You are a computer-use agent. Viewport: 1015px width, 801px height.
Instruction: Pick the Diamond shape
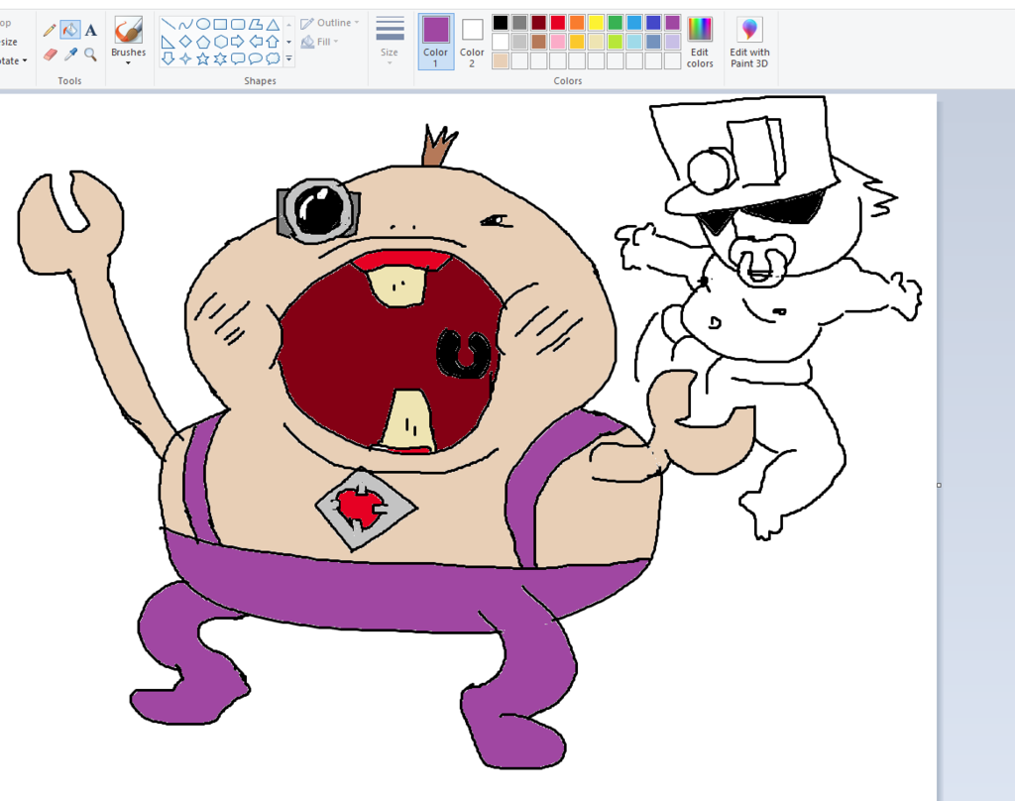185,42
